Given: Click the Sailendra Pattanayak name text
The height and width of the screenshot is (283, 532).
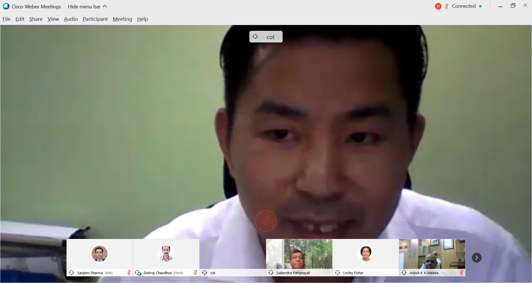Looking at the screenshot, I should point(293,273).
